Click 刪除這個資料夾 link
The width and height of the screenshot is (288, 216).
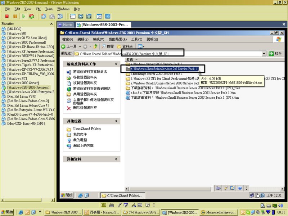coord(85,108)
